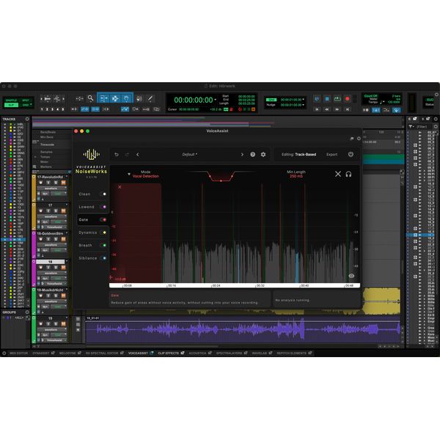Select the Pencil tool
The height and width of the screenshot is (440, 440).
pos(150,98)
